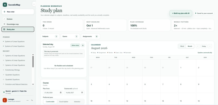Open Study plan in the sidebar
This screenshot has height=105, width=218.
[x=18, y=29]
